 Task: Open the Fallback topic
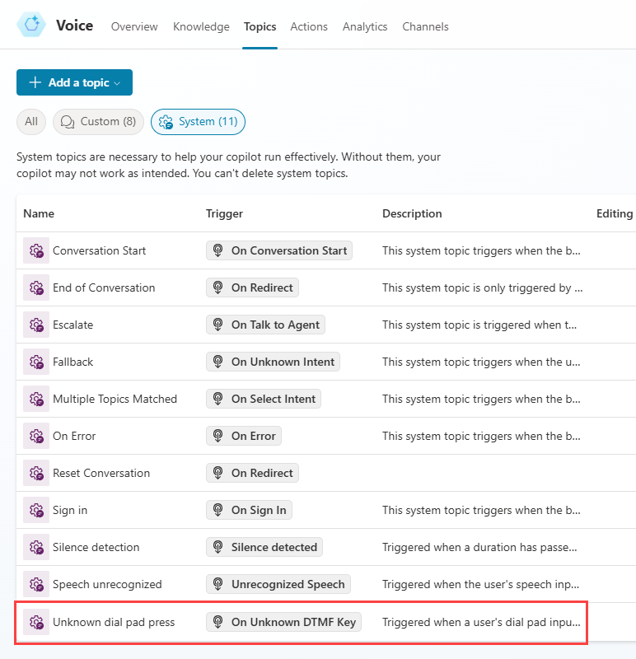coord(72,362)
